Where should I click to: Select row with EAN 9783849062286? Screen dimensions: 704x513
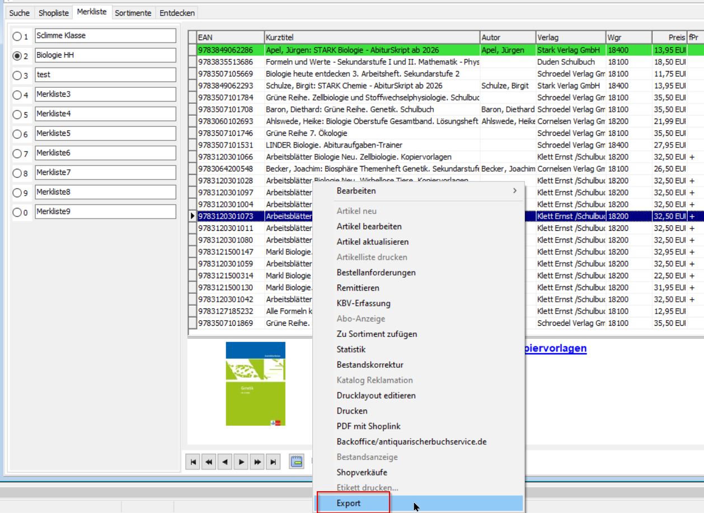(447, 50)
